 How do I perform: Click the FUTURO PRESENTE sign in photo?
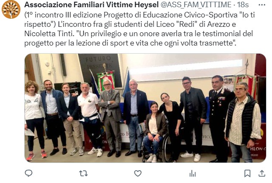99,62
